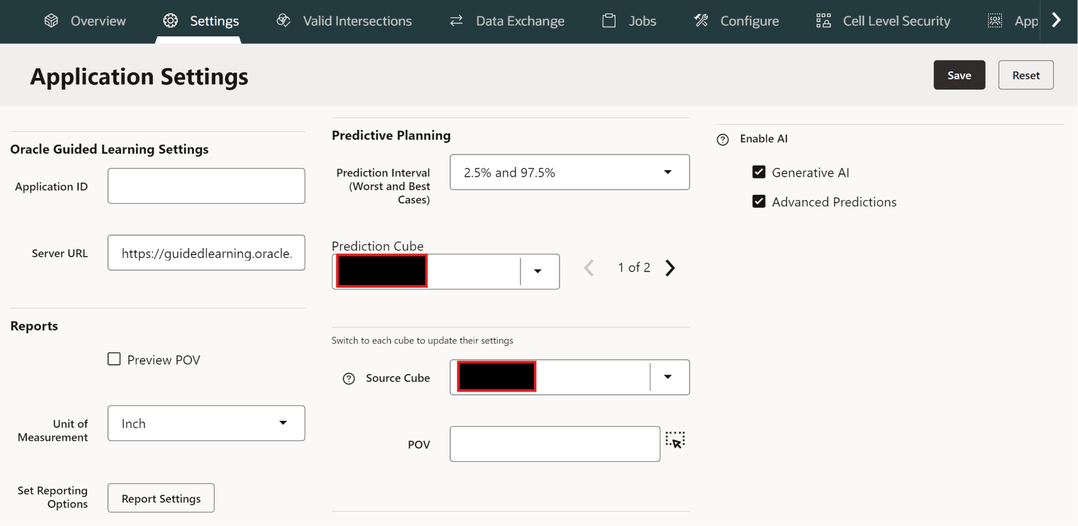1078x526 pixels.
Task: Click the Oracle Guided Learning Settings heading
Action: coord(109,149)
